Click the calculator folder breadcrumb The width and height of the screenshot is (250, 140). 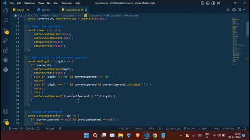(69, 16)
